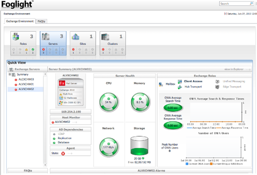Click the LDAP status icon
The image size is (257, 175).
[54, 134]
